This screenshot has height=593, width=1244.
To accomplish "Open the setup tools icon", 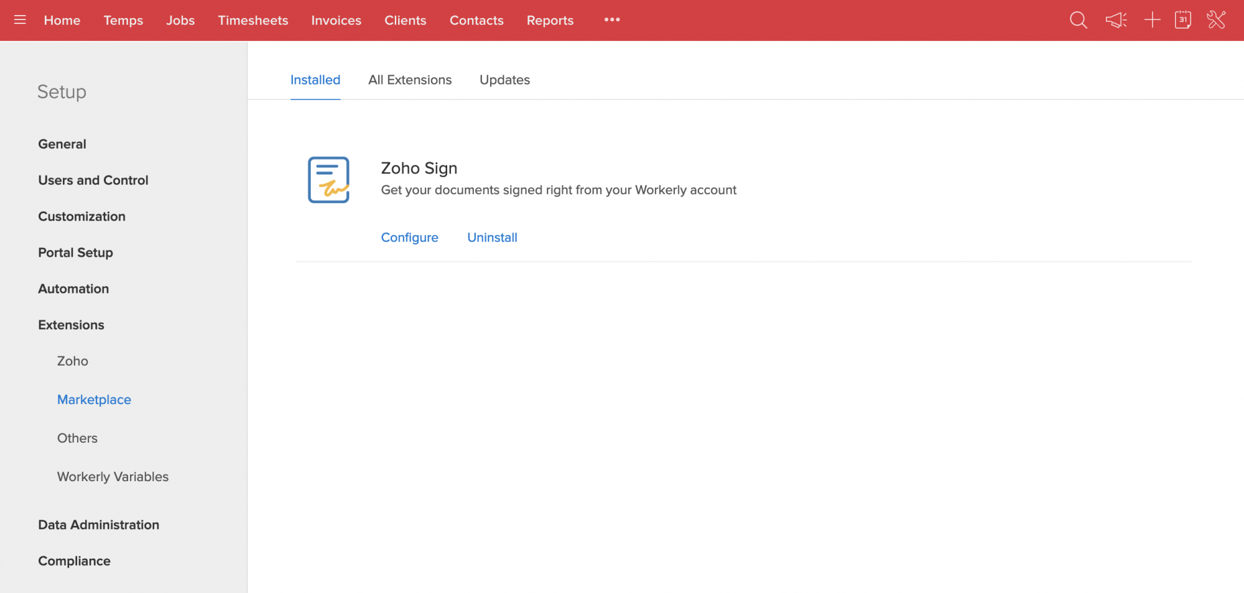I will tap(1216, 20).
